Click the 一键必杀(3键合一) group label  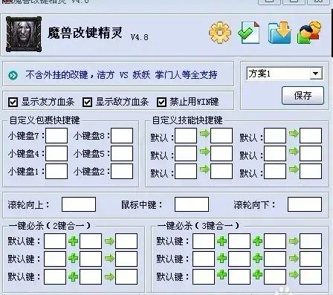coord(198,226)
